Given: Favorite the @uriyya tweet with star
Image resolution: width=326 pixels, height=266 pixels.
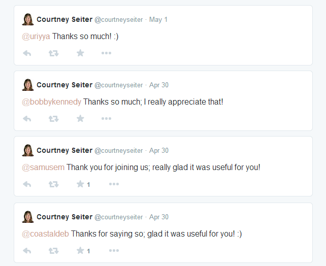Looking at the screenshot, I should pos(80,53).
